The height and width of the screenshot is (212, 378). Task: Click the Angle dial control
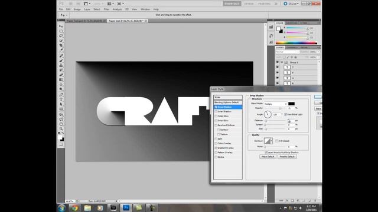point(268,114)
